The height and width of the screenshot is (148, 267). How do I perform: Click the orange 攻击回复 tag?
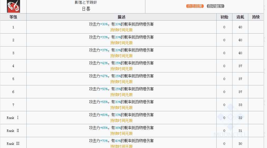click(x=195, y=6)
